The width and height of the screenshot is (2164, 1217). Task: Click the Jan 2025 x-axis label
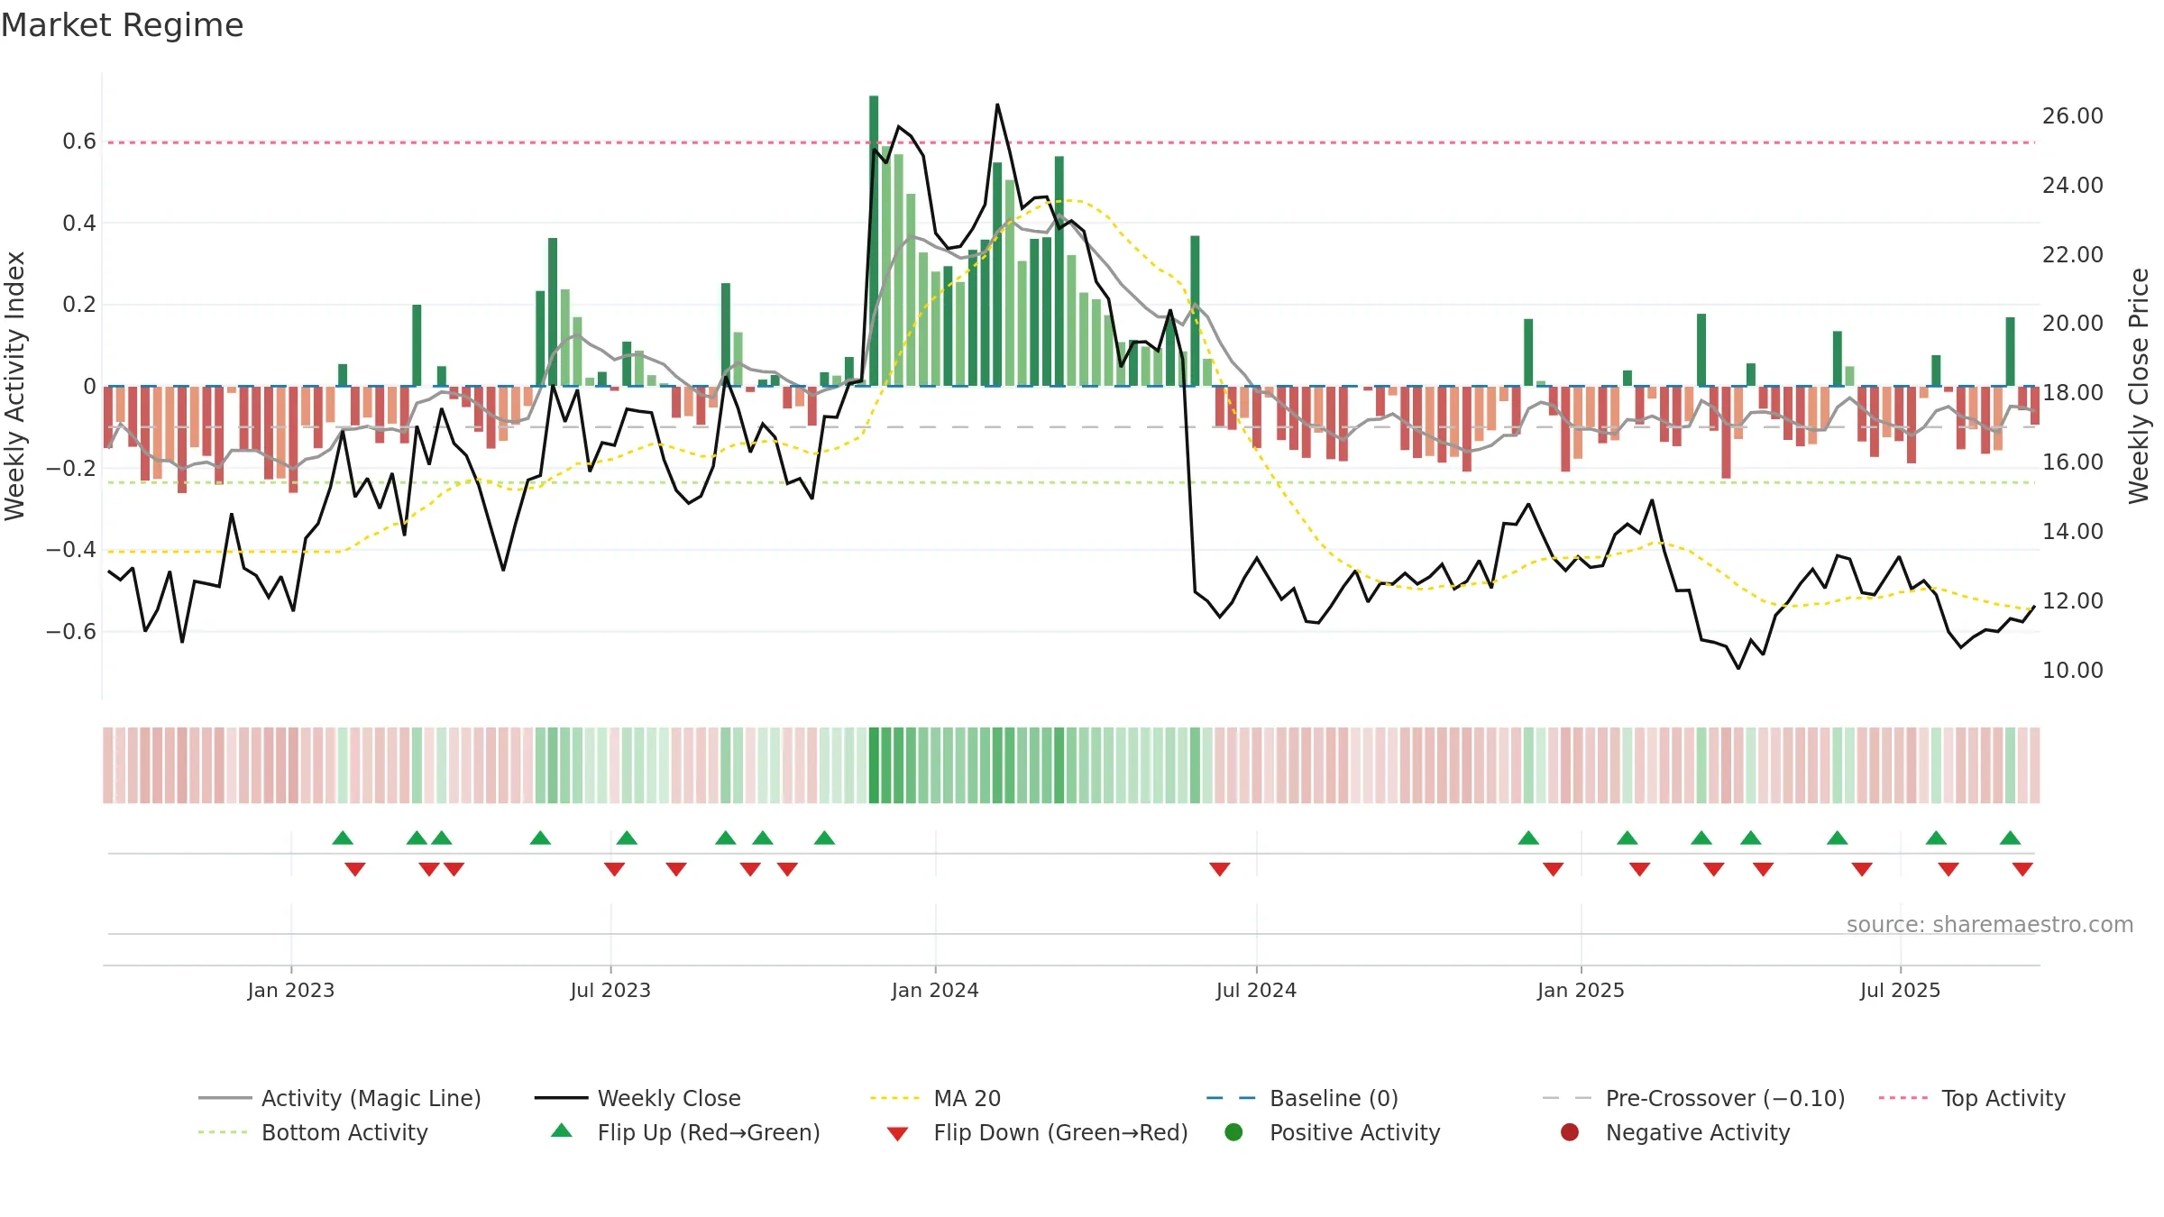click(x=1581, y=990)
